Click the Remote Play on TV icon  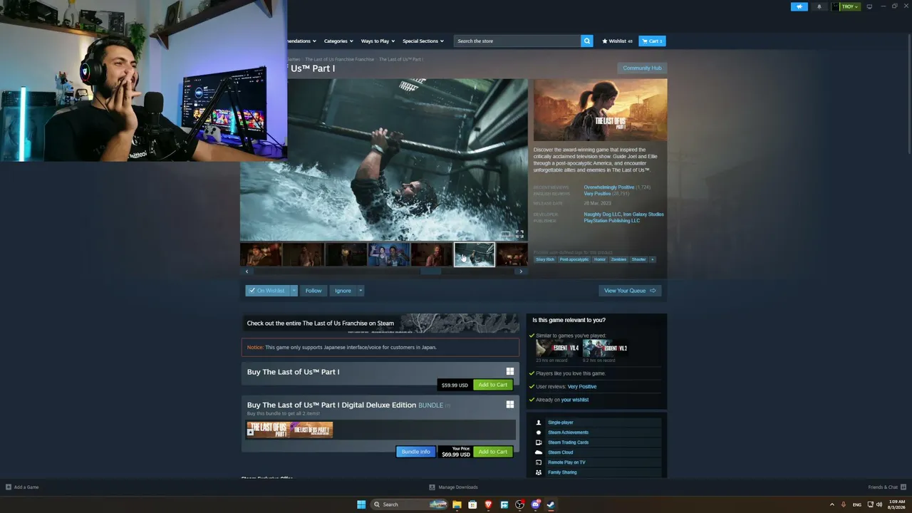click(539, 462)
